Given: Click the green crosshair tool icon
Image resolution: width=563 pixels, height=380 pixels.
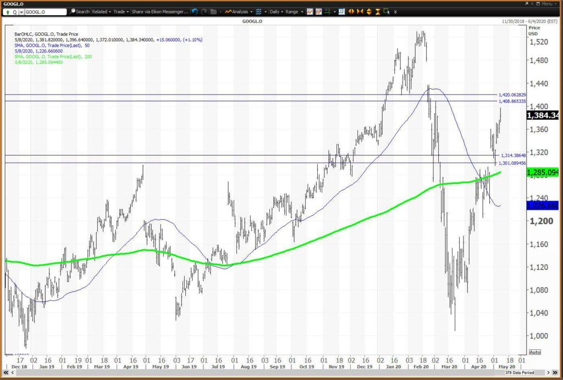Looking at the screenshot, I should [327, 12].
